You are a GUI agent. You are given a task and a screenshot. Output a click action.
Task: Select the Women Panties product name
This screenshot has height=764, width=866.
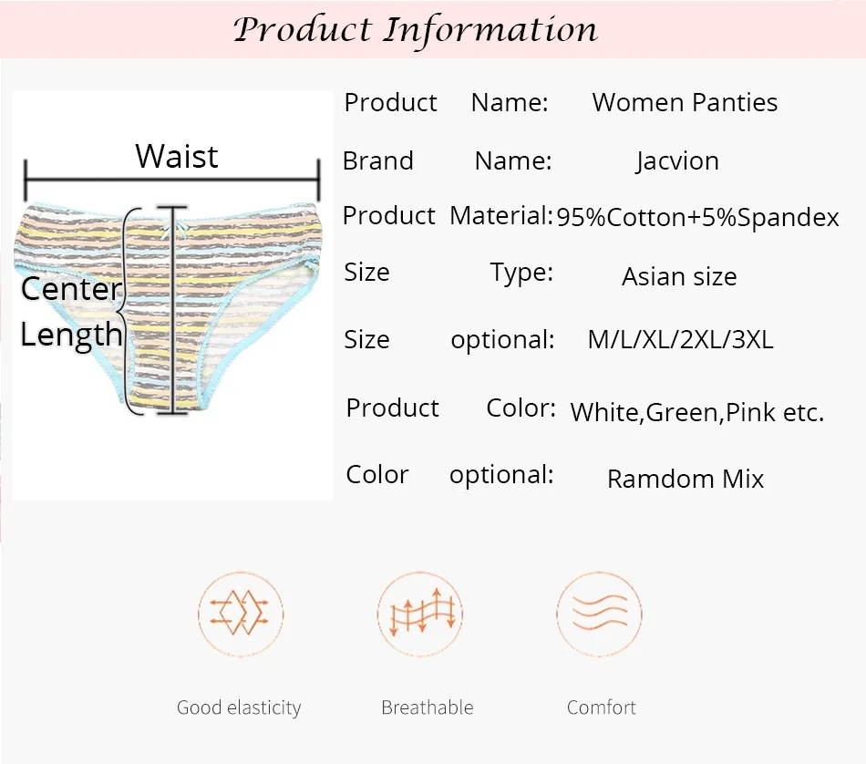click(x=685, y=103)
